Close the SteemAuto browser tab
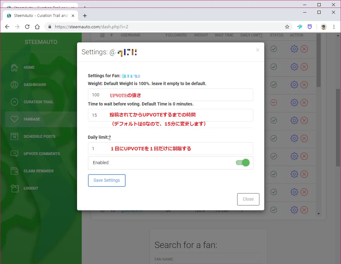The width and height of the screenshot is (341, 264). (73, 16)
